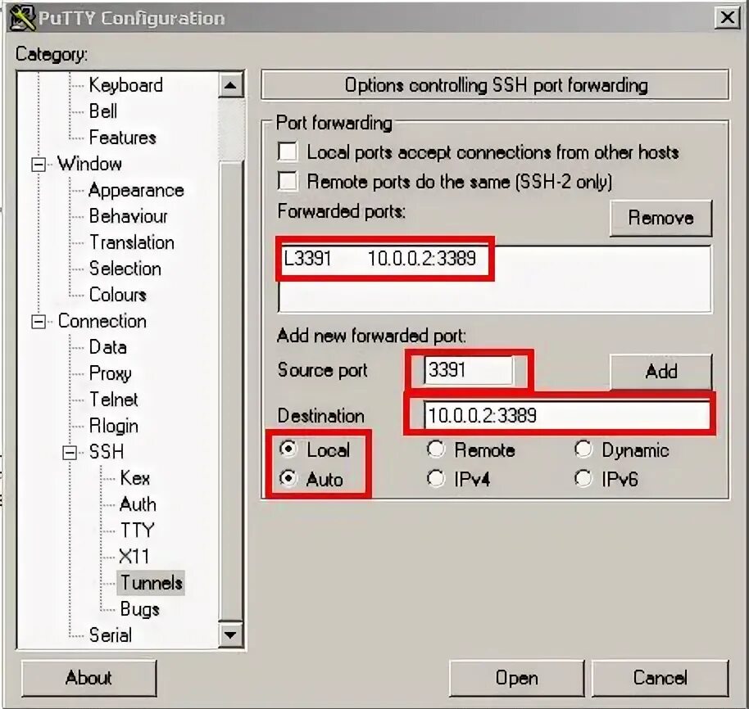Click the category list scroll down arrow
This screenshot has width=749, height=709.
(x=231, y=634)
